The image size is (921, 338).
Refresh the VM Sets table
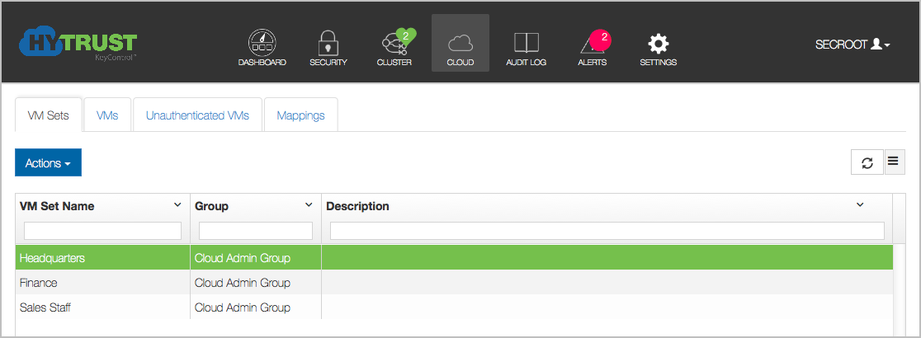867,162
